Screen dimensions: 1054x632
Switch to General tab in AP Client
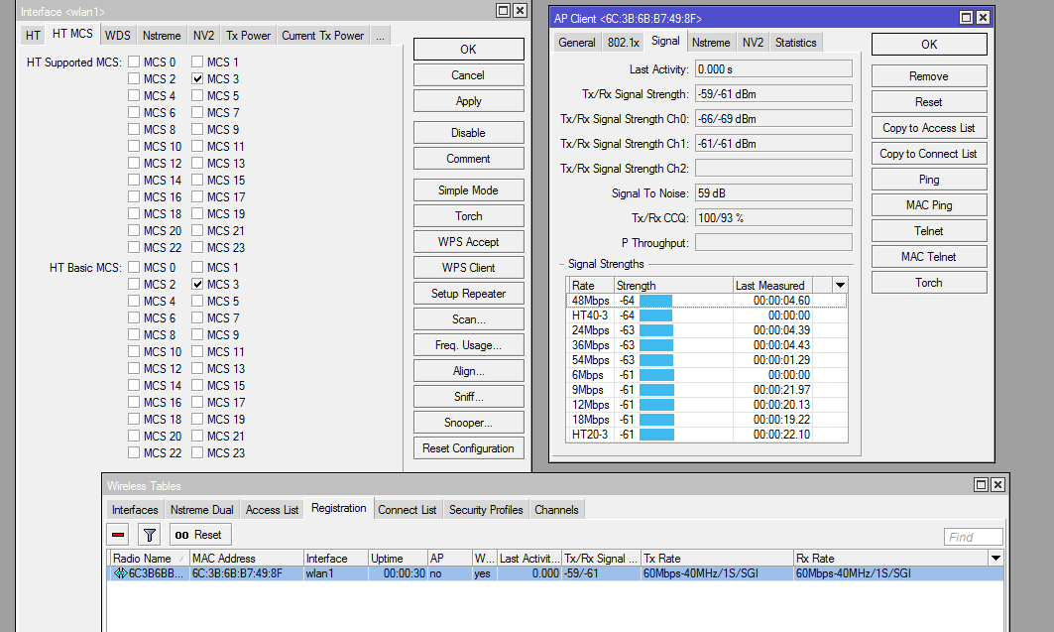pyautogui.click(x=577, y=43)
